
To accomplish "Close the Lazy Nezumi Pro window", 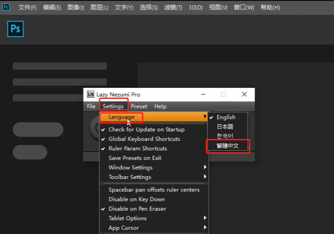I will [244, 94].
